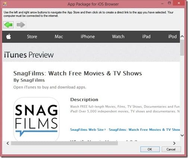Click the Apple logo in navigation bar

[9, 37]
